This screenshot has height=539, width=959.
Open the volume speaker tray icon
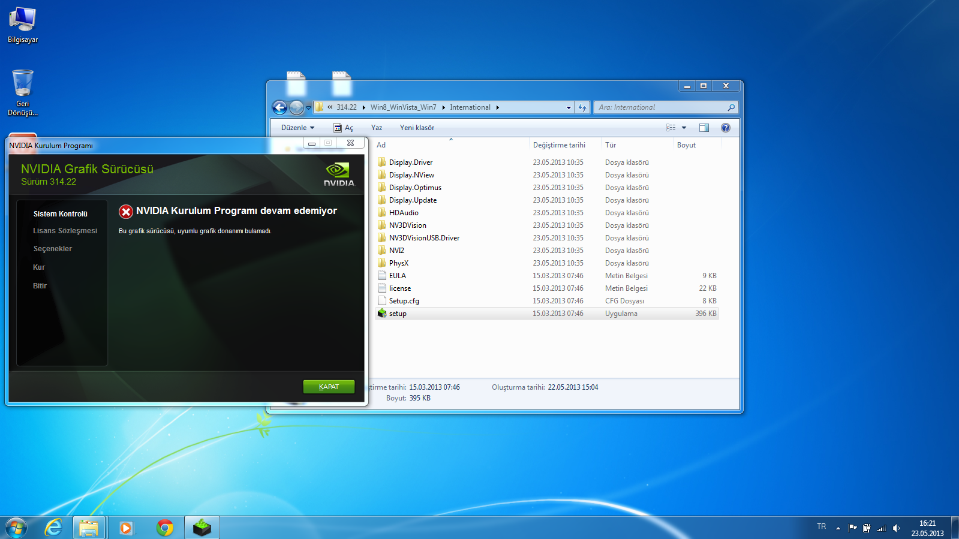[896, 528]
